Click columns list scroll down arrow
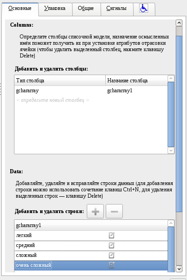Screen dimensions: 187x280 click(171, 151)
